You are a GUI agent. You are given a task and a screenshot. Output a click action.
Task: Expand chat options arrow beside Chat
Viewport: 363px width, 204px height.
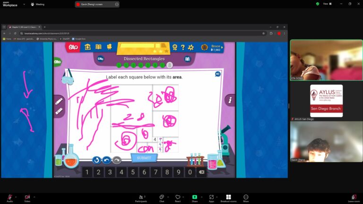click(168, 197)
